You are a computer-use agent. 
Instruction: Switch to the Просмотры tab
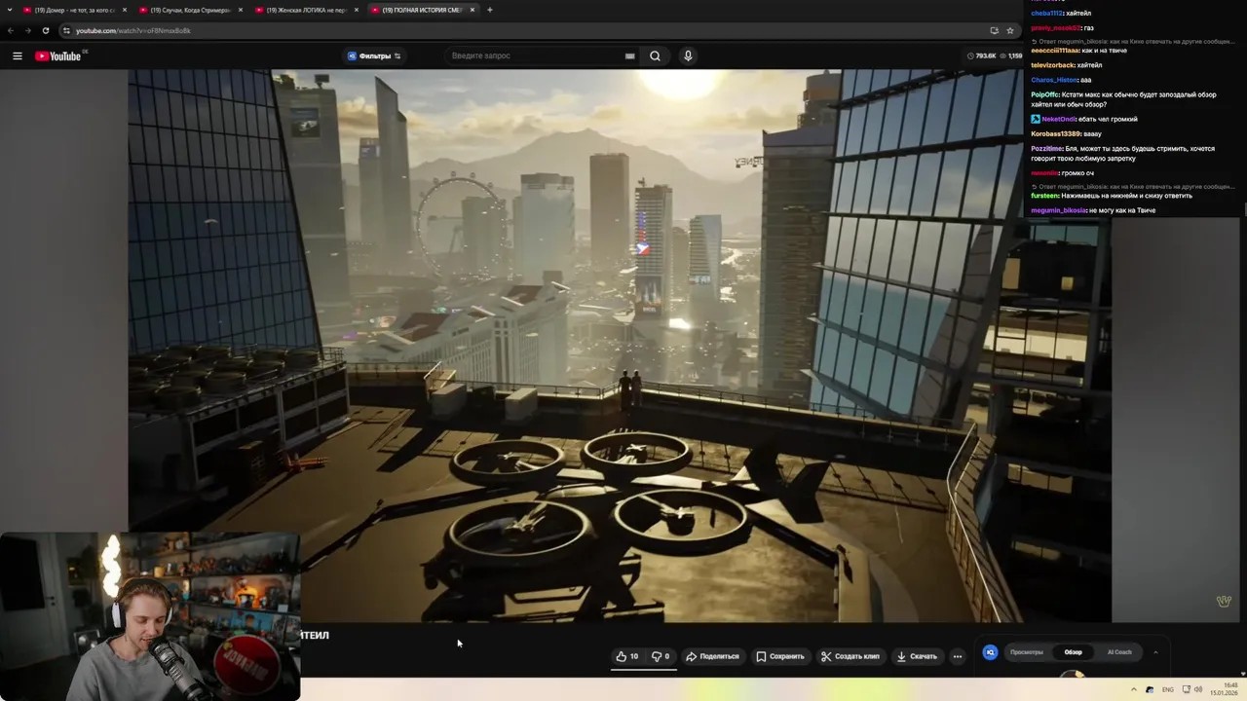coord(1027,652)
